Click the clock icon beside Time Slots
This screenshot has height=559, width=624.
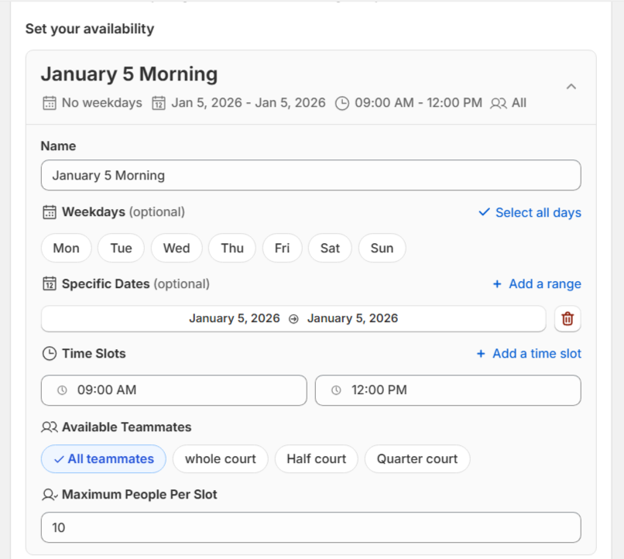(49, 354)
